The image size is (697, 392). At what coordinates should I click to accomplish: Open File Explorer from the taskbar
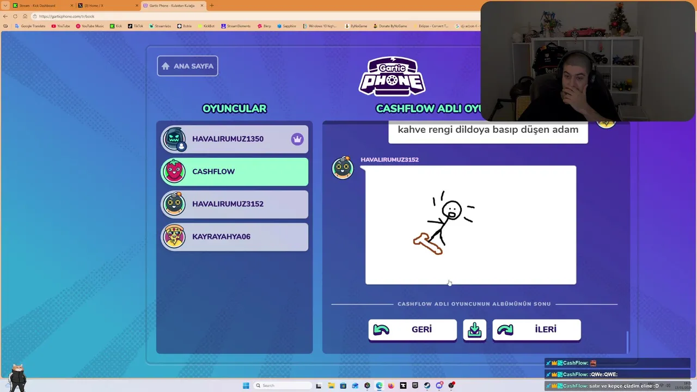click(x=331, y=385)
